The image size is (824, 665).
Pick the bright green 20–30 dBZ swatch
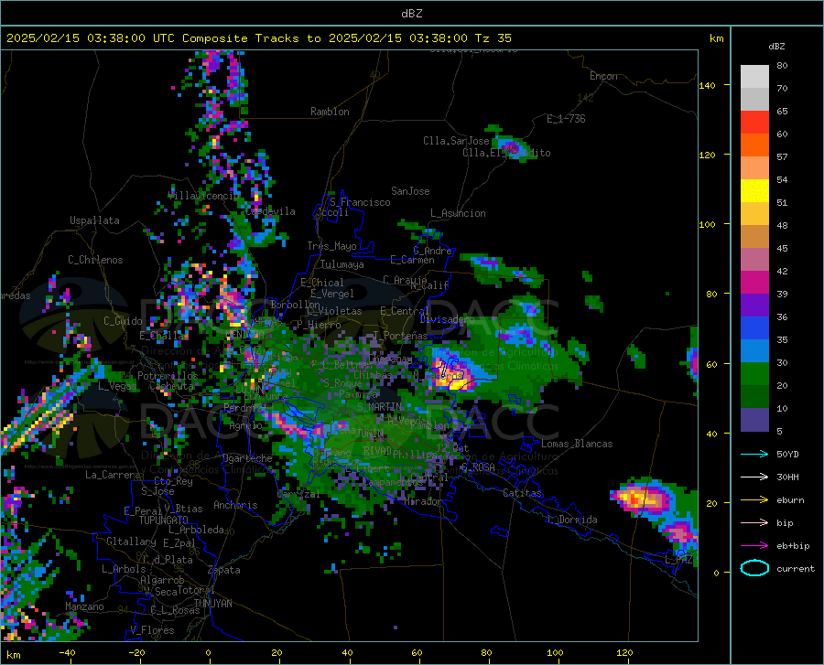pos(754,374)
